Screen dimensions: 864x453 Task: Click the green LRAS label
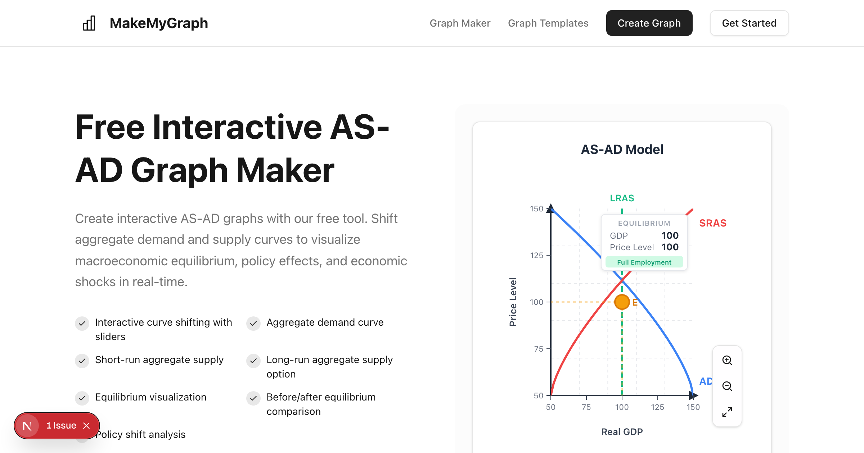[622, 198]
